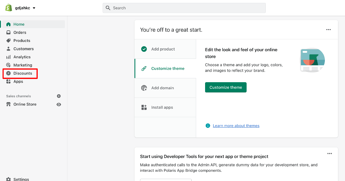Viewport: 345px width, 181px height.
Task: Focus the Search field
Action: click(x=184, y=8)
